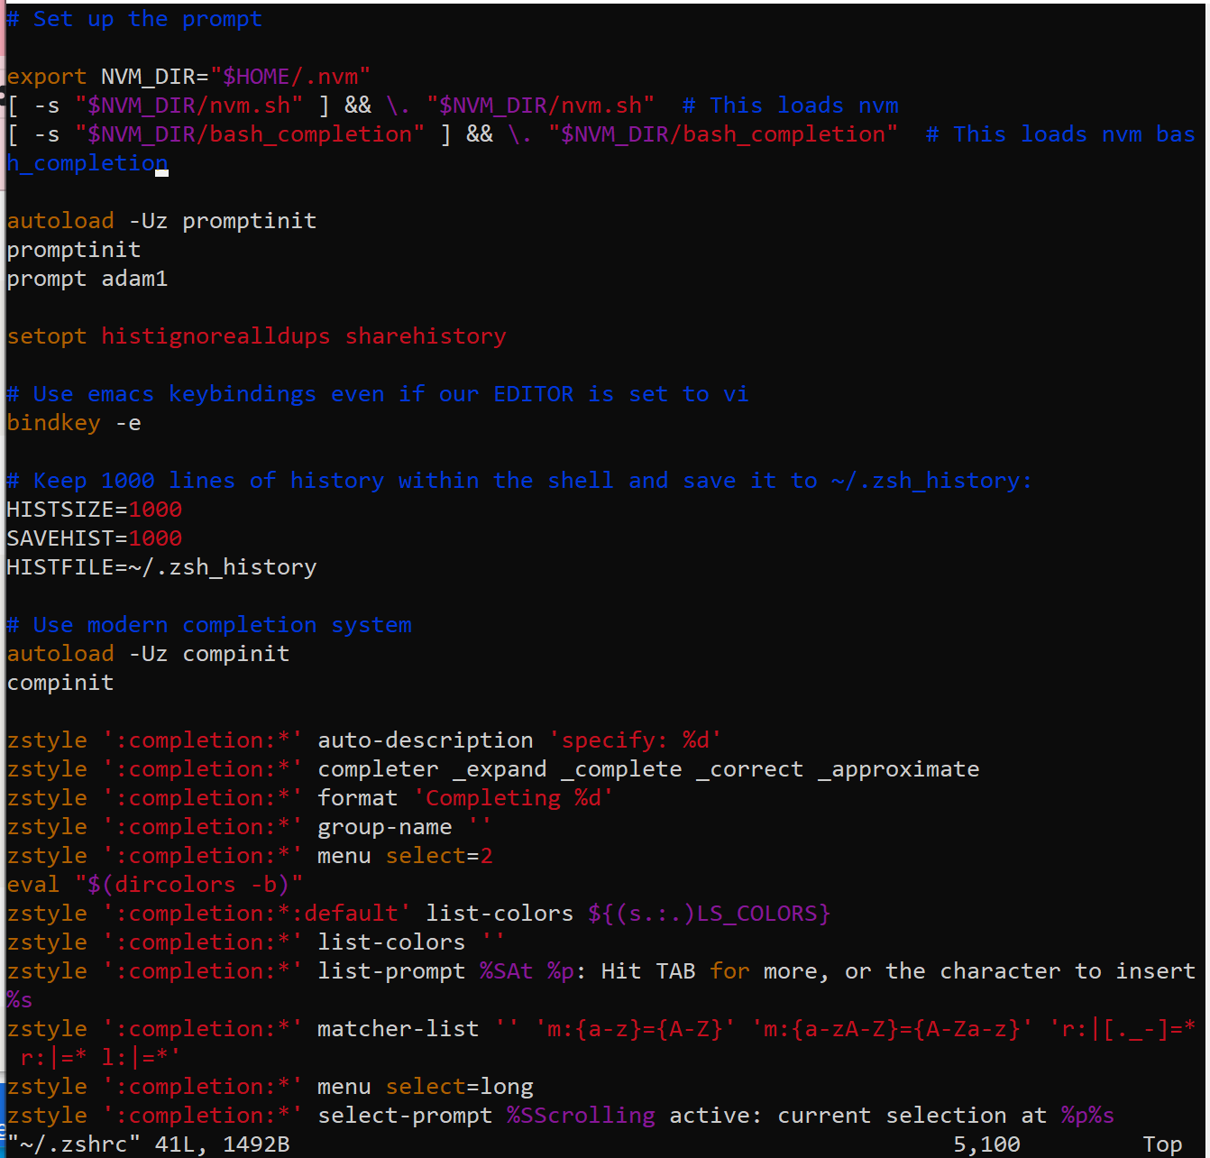Click the 'Keep 1000 lines of history' comment
The width and height of the screenshot is (1210, 1158).
(x=518, y=481)
